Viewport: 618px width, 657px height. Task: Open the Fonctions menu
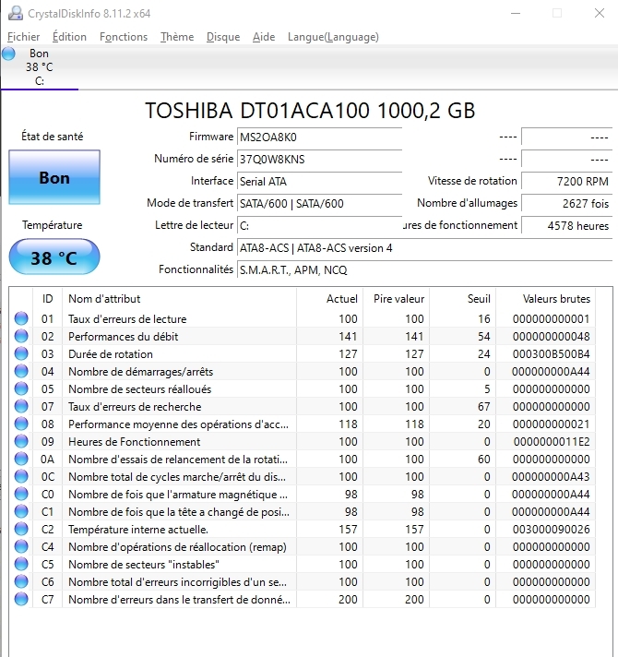(124, 37)
